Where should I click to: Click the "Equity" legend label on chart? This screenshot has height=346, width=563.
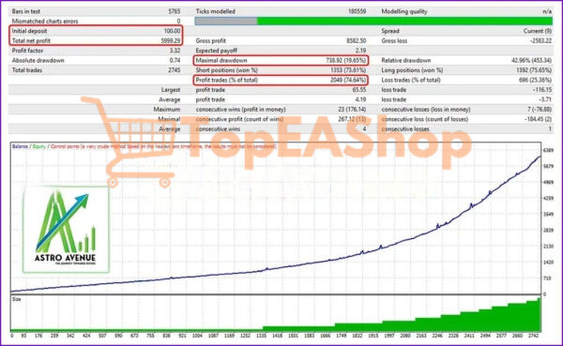pos(39,146)
